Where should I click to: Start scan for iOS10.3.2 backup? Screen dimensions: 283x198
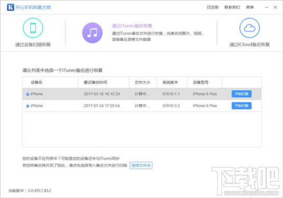242,106
